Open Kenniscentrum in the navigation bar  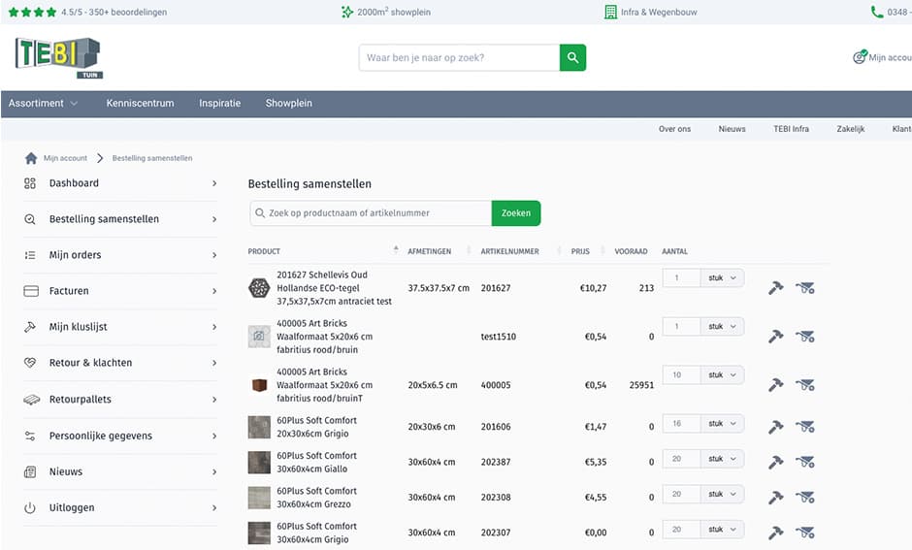pyautogui.click(x=140, y=103)
